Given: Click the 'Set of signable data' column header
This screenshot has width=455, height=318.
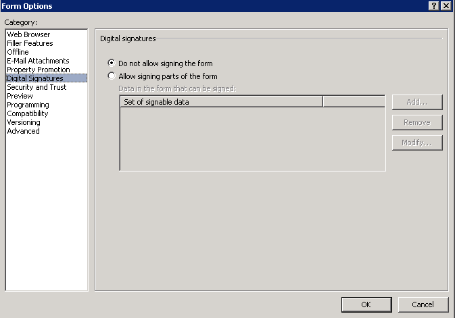Looking at the screenshot, I should click(x=221, y=102).
